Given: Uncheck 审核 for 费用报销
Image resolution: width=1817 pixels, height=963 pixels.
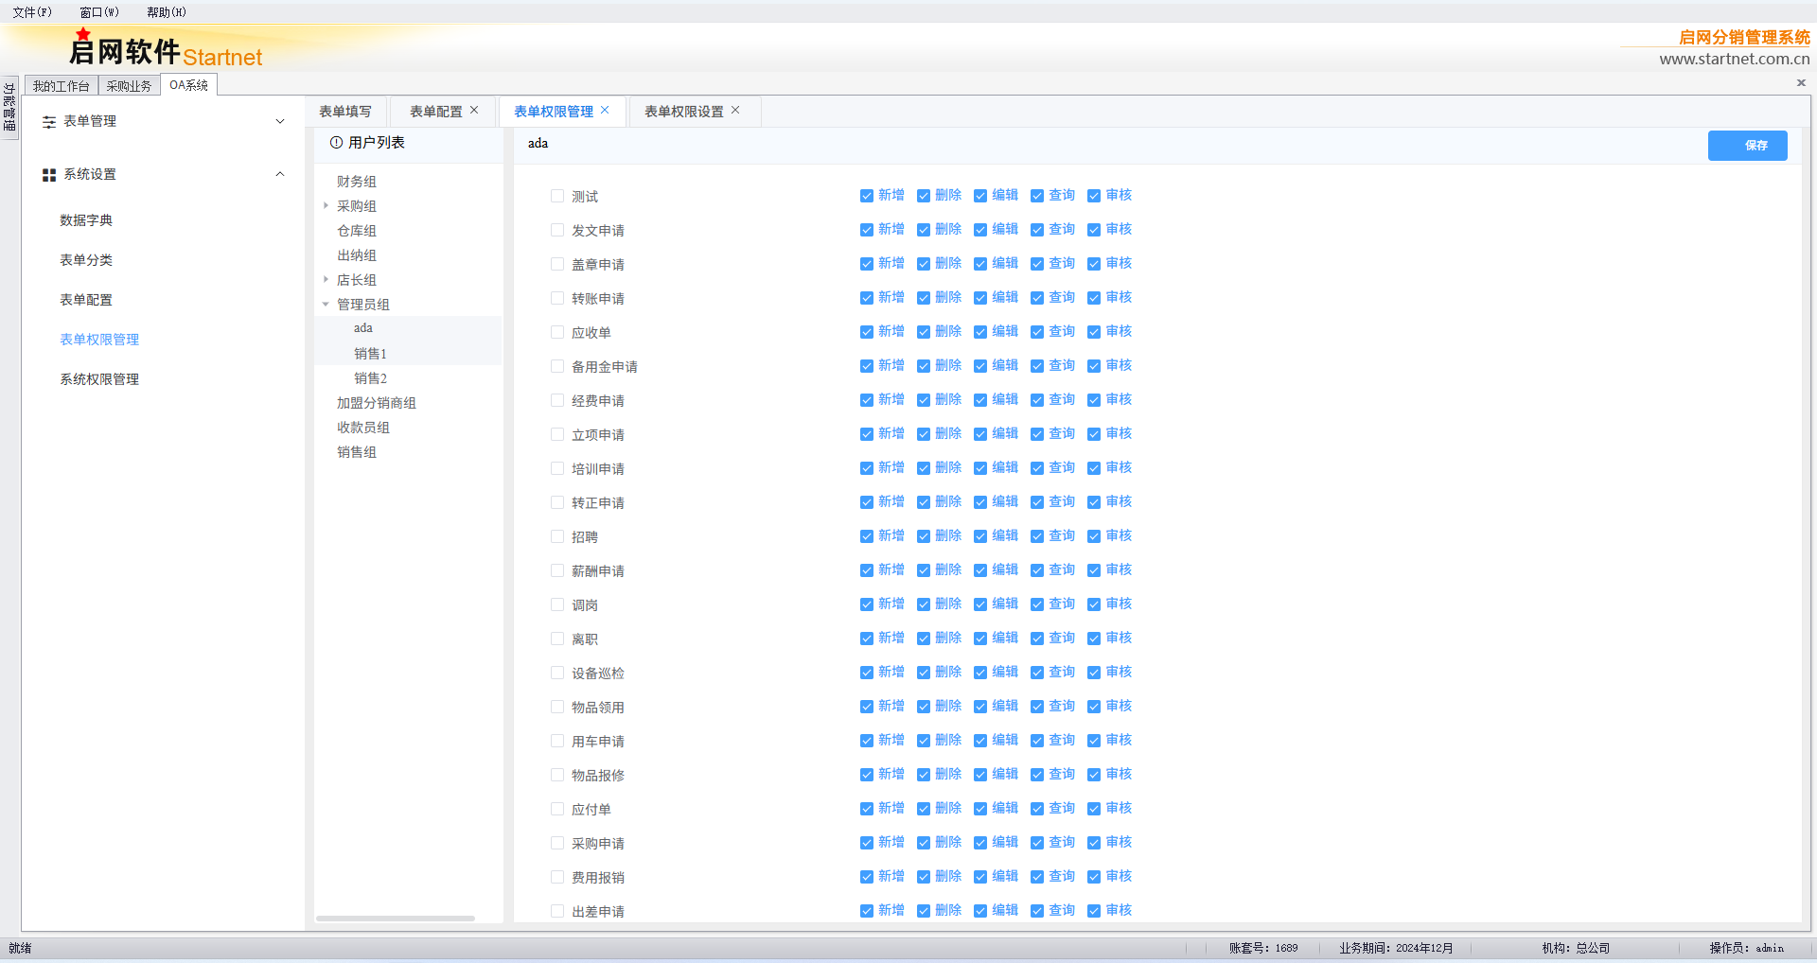Looking at the screenshot, I should (1094, 877).
